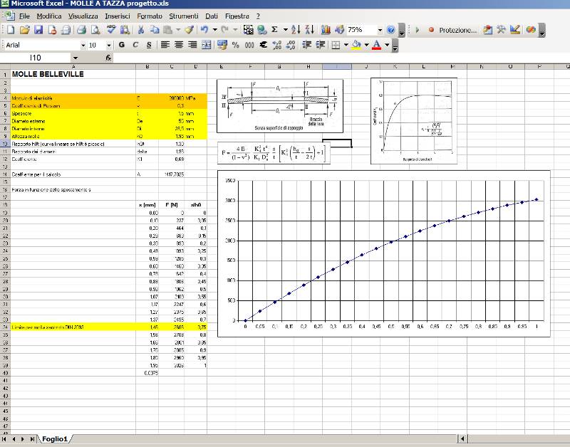Open the File menu
This screenshot has height=447, width=570.
point(24,16)
